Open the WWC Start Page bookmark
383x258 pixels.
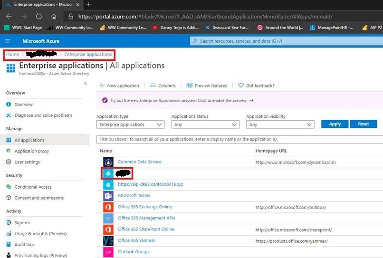point(23,28)
